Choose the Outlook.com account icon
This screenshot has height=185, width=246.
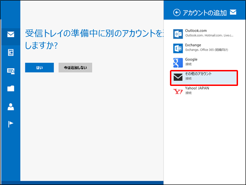click(x=178, y=34)
